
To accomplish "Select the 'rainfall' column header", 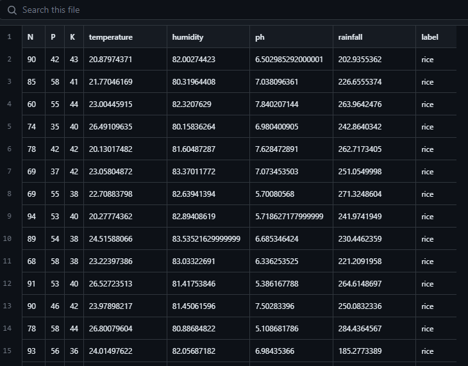I will click(374, 37).
